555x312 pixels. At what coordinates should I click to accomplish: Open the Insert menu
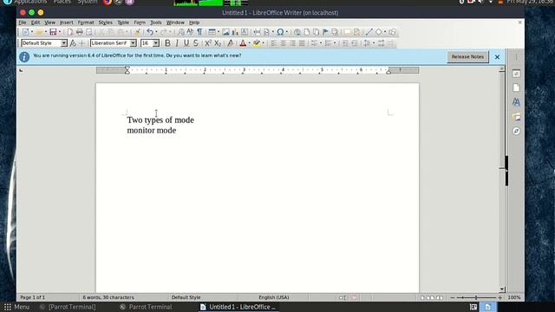coord(67,23)
